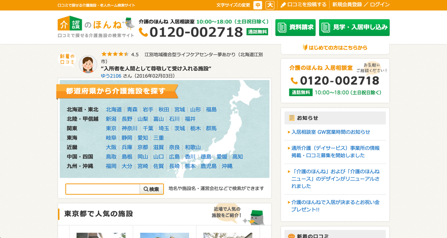Screen dimensions: 447x238
Task: Select 宮城 prefecture
Action: coord(180,110)
